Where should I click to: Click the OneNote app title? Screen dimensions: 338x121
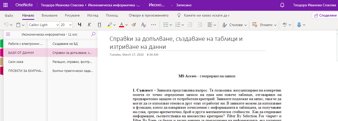coord(24,5)
